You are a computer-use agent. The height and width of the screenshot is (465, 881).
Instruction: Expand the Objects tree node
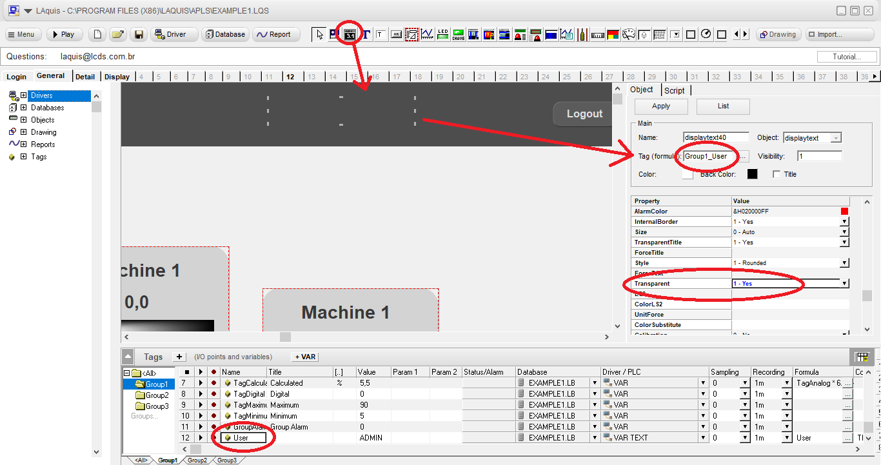24,120
